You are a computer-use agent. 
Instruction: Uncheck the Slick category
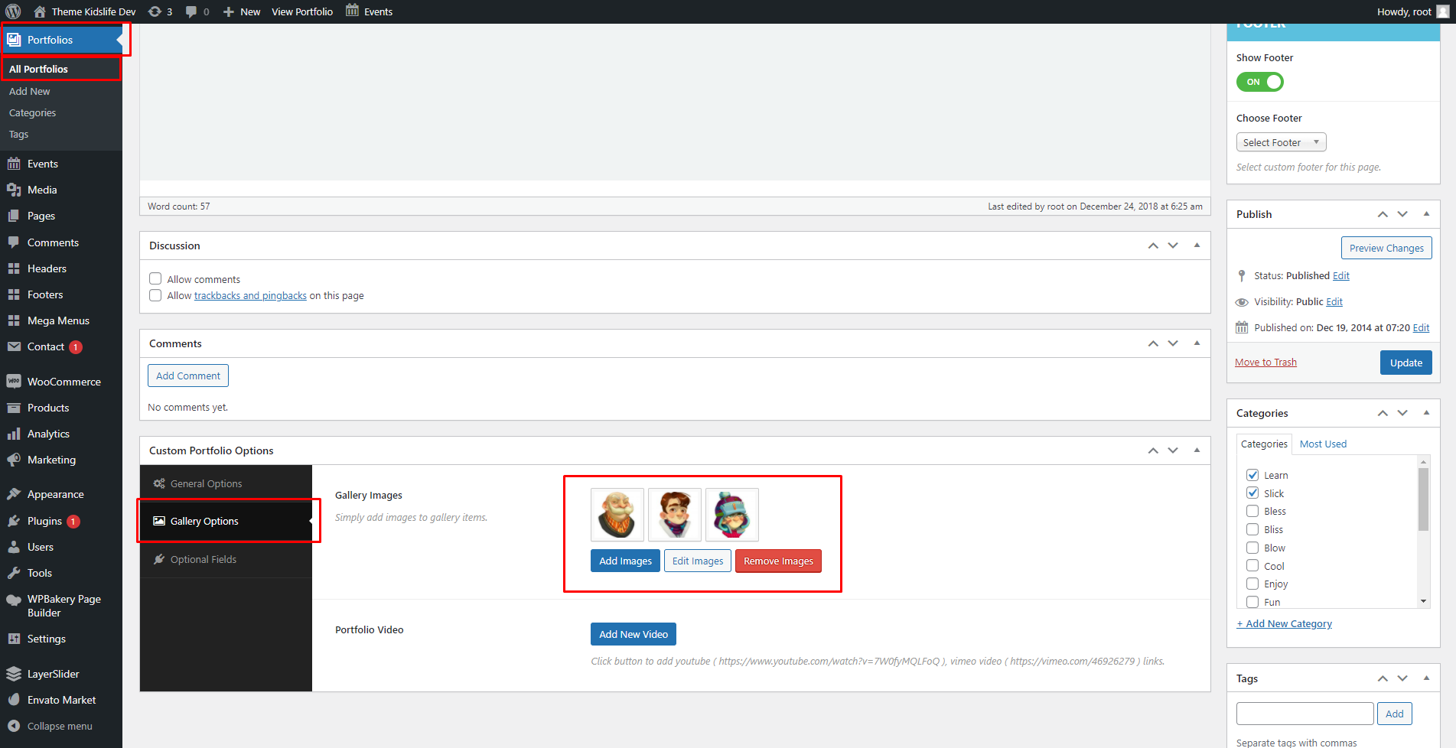[x=1252, y=493]
